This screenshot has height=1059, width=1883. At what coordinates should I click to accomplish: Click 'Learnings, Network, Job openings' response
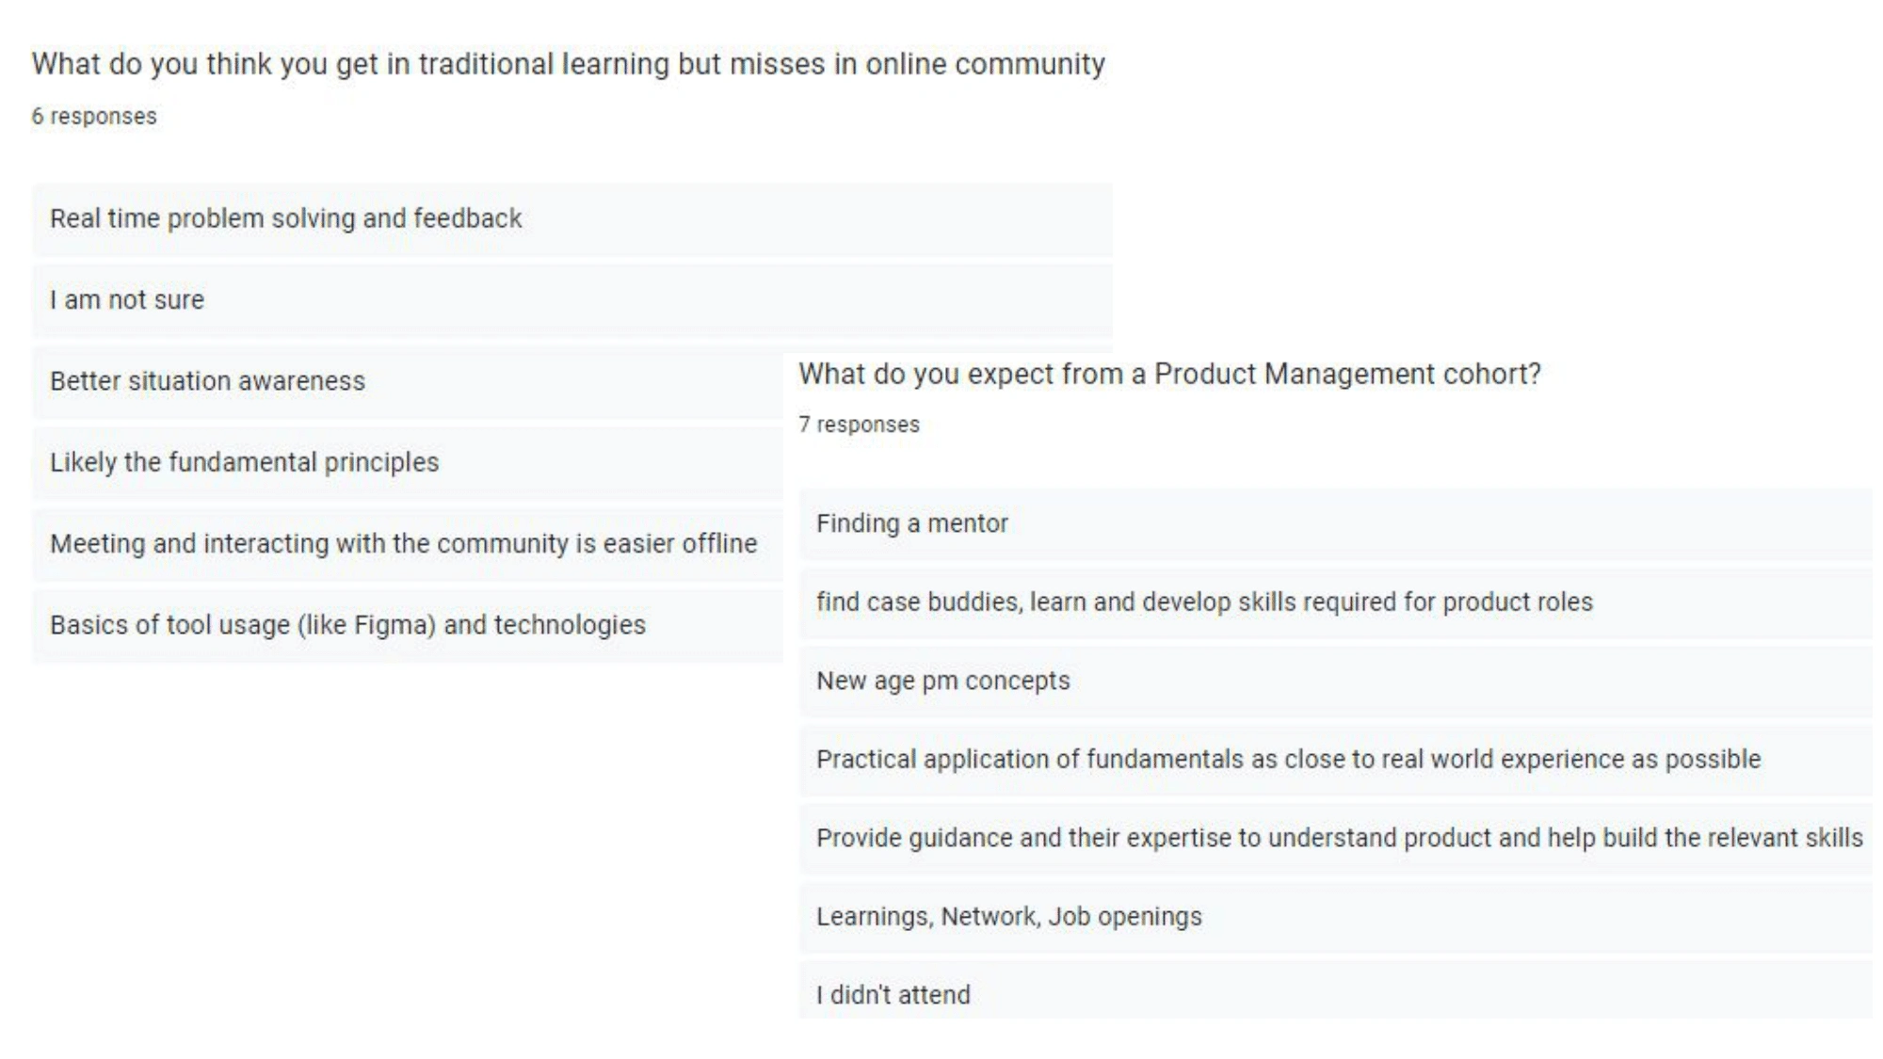[x=1336, y=917]
